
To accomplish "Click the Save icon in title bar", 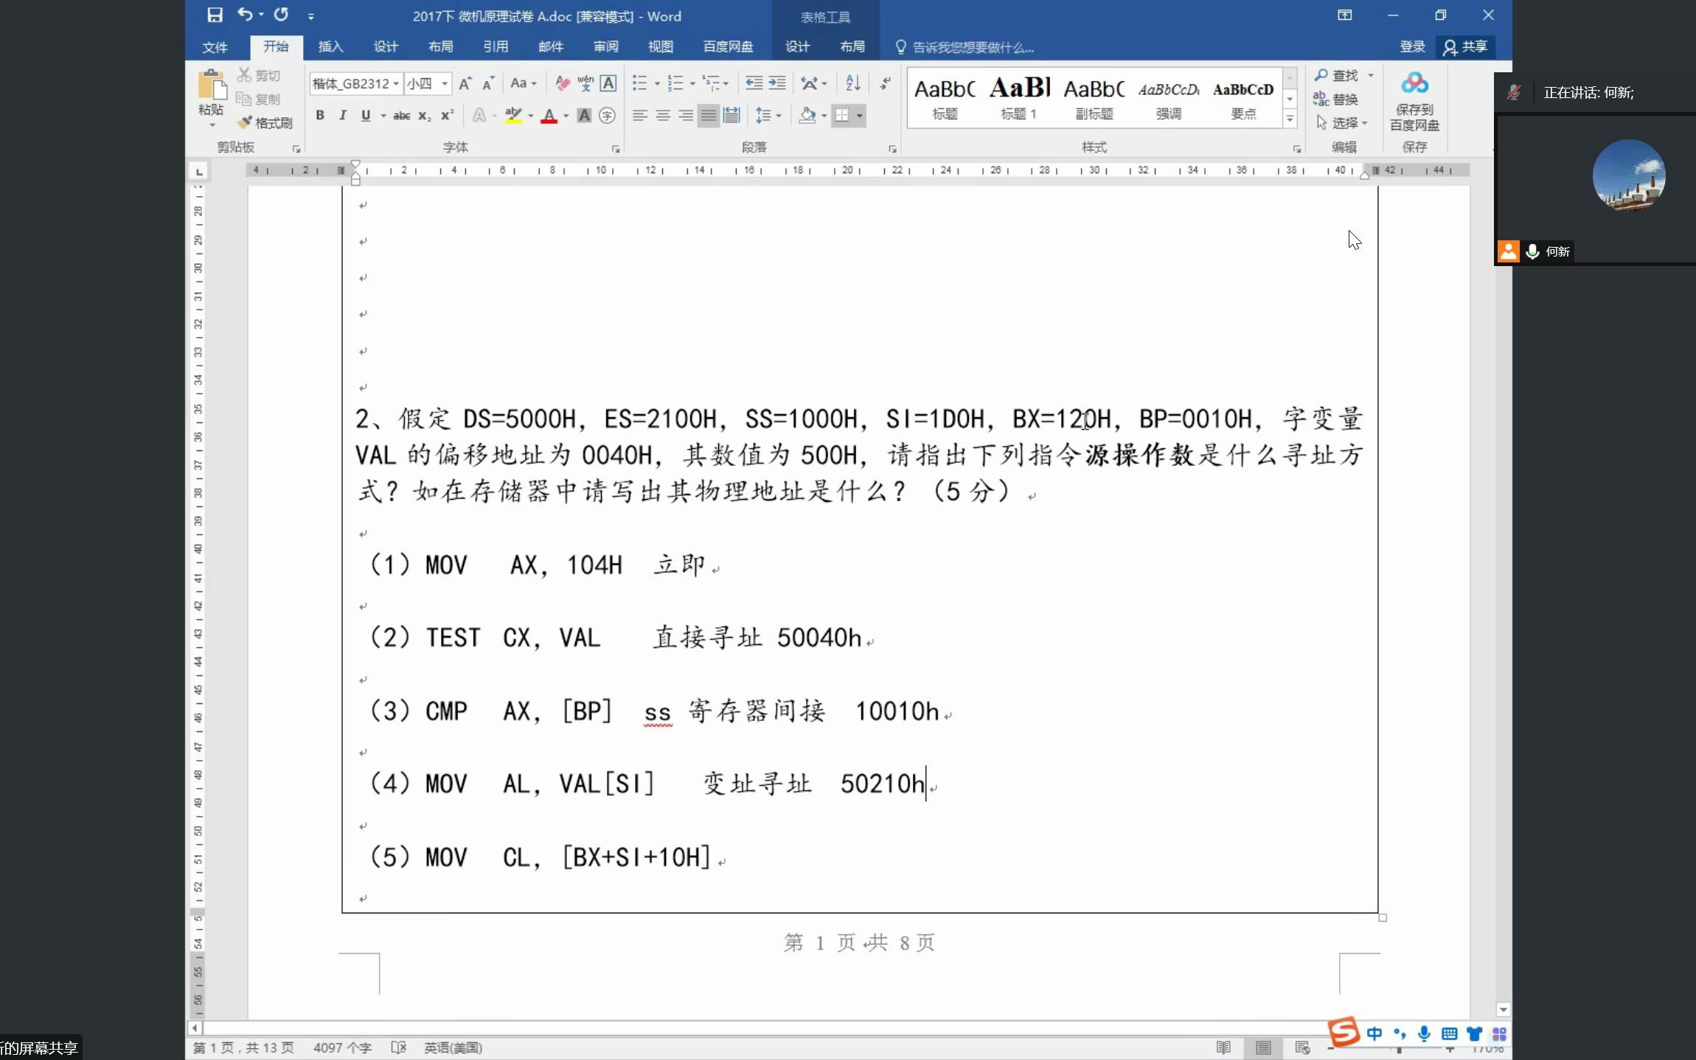I will pos(215,15).
